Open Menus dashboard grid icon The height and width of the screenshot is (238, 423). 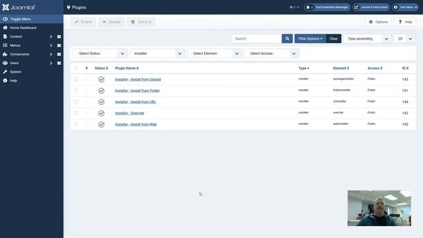[59, 46]
